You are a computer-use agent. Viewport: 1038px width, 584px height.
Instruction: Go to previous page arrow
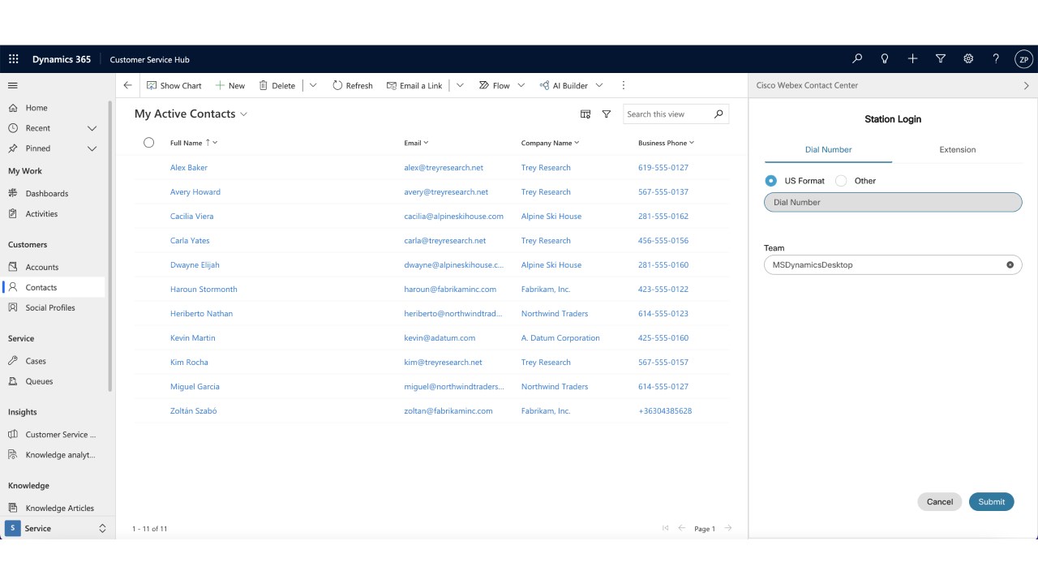pos(682,528)
